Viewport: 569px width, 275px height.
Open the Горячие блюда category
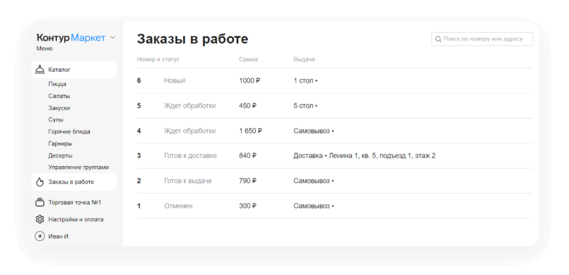coord(69,131)
